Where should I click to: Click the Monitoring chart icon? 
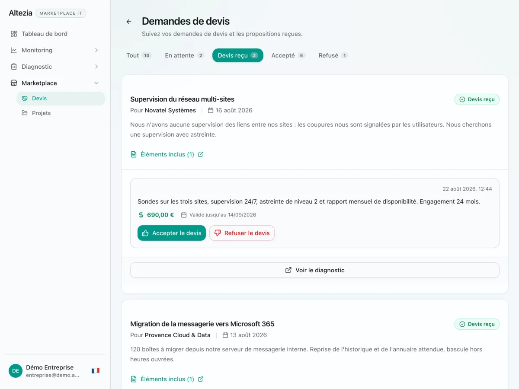(x=14, y=50)
